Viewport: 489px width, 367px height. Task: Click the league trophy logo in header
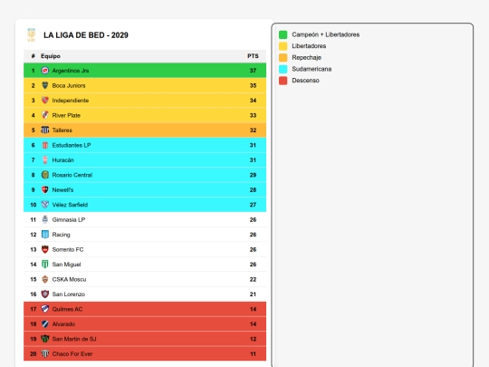click(31, 35)
